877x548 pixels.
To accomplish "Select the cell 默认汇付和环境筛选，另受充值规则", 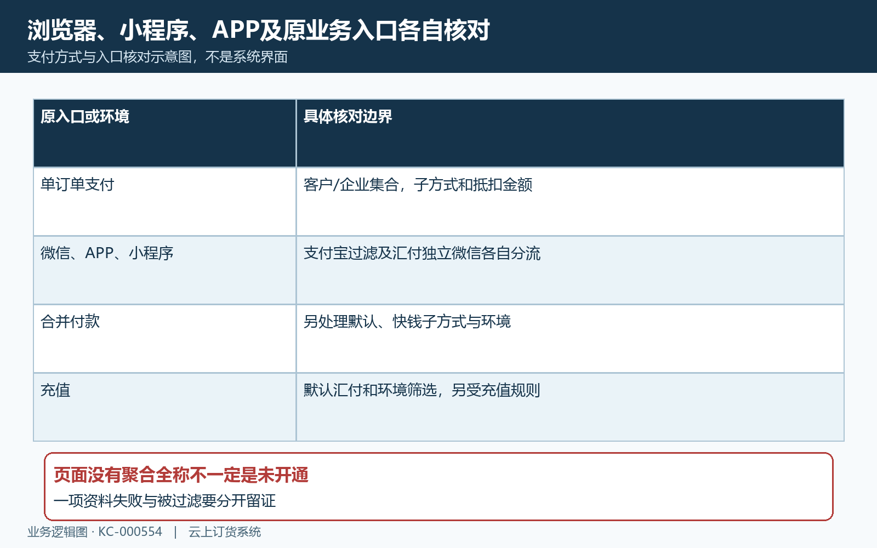I will pyautogui.click(x=570, y=407).
